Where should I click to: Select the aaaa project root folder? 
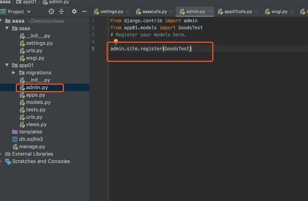pyautogui.click(x=18, y=21)
